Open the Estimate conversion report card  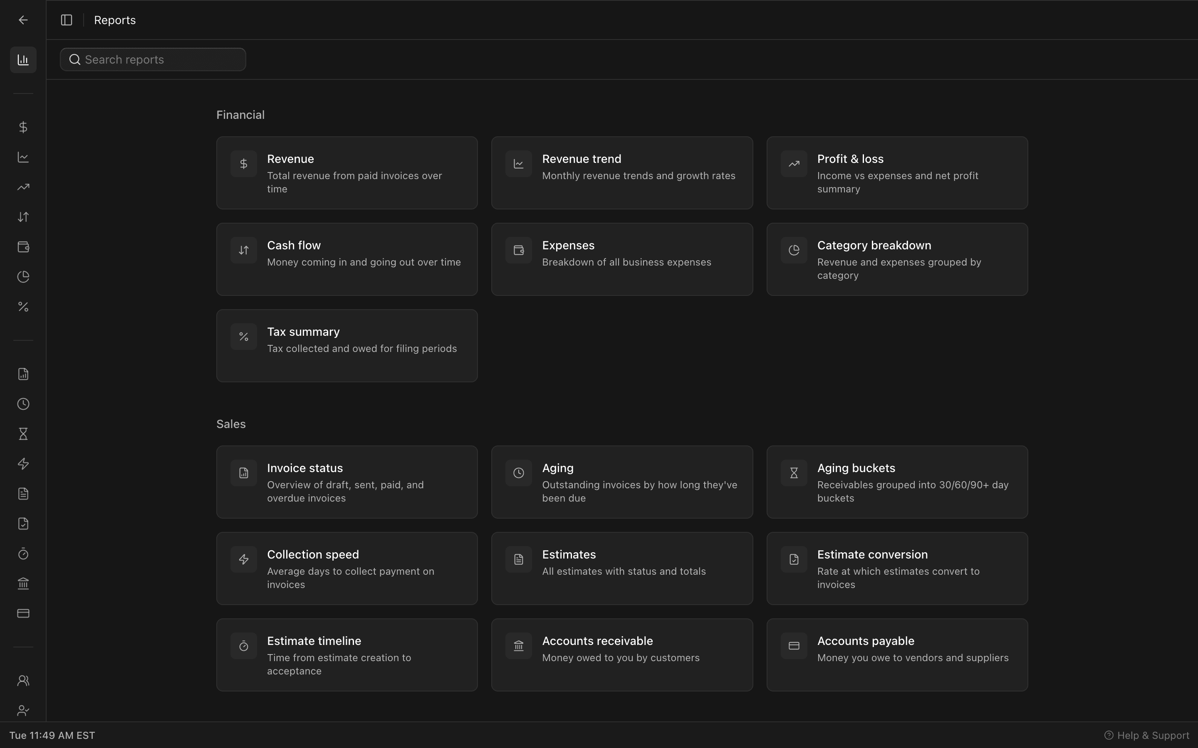897,568
